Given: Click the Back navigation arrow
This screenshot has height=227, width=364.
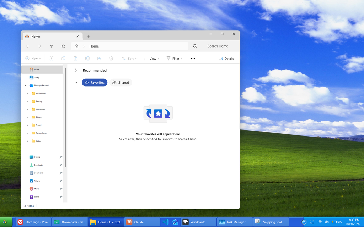Looking at the screenshot, I should click(x=28, y=46).
